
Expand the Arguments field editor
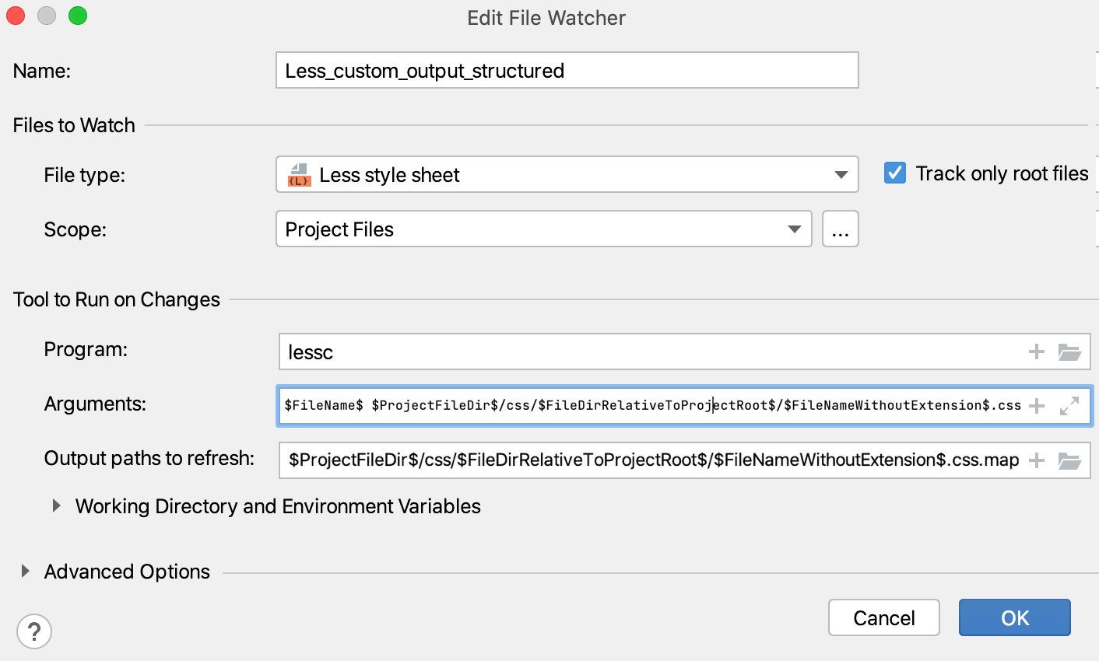(x=1069, y=406)
